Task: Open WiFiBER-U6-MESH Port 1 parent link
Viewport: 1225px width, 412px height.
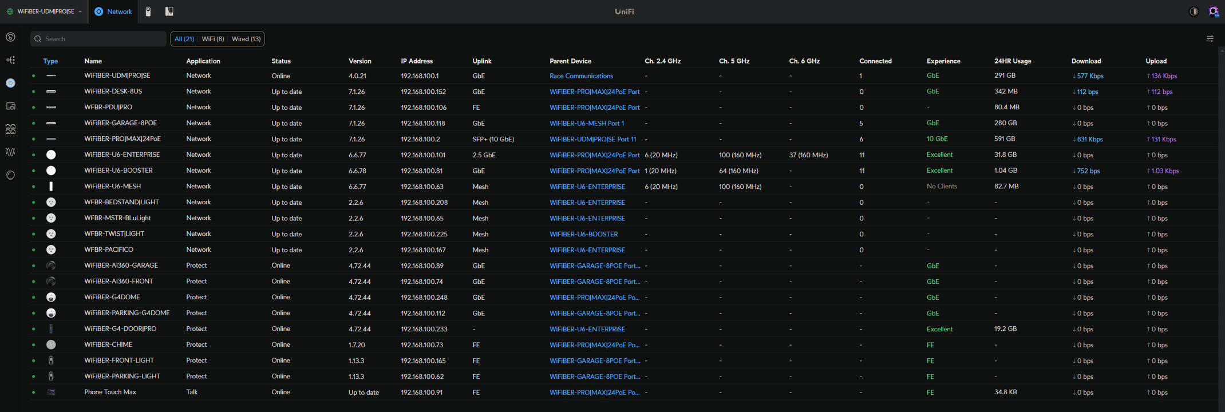Action: 587,123
